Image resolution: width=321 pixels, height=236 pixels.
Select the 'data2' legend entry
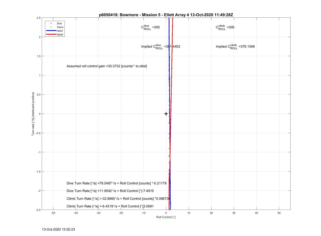coord(60,35)
